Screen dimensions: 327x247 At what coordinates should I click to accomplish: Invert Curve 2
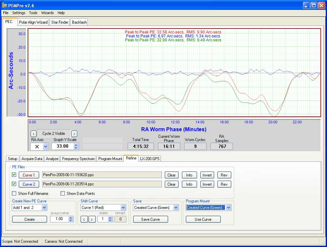click(207, 184)
